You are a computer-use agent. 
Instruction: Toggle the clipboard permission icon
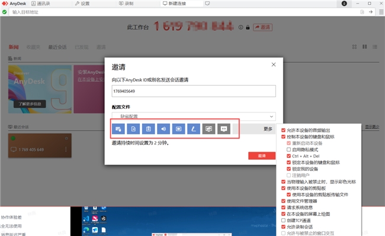[x=149, y=129]
